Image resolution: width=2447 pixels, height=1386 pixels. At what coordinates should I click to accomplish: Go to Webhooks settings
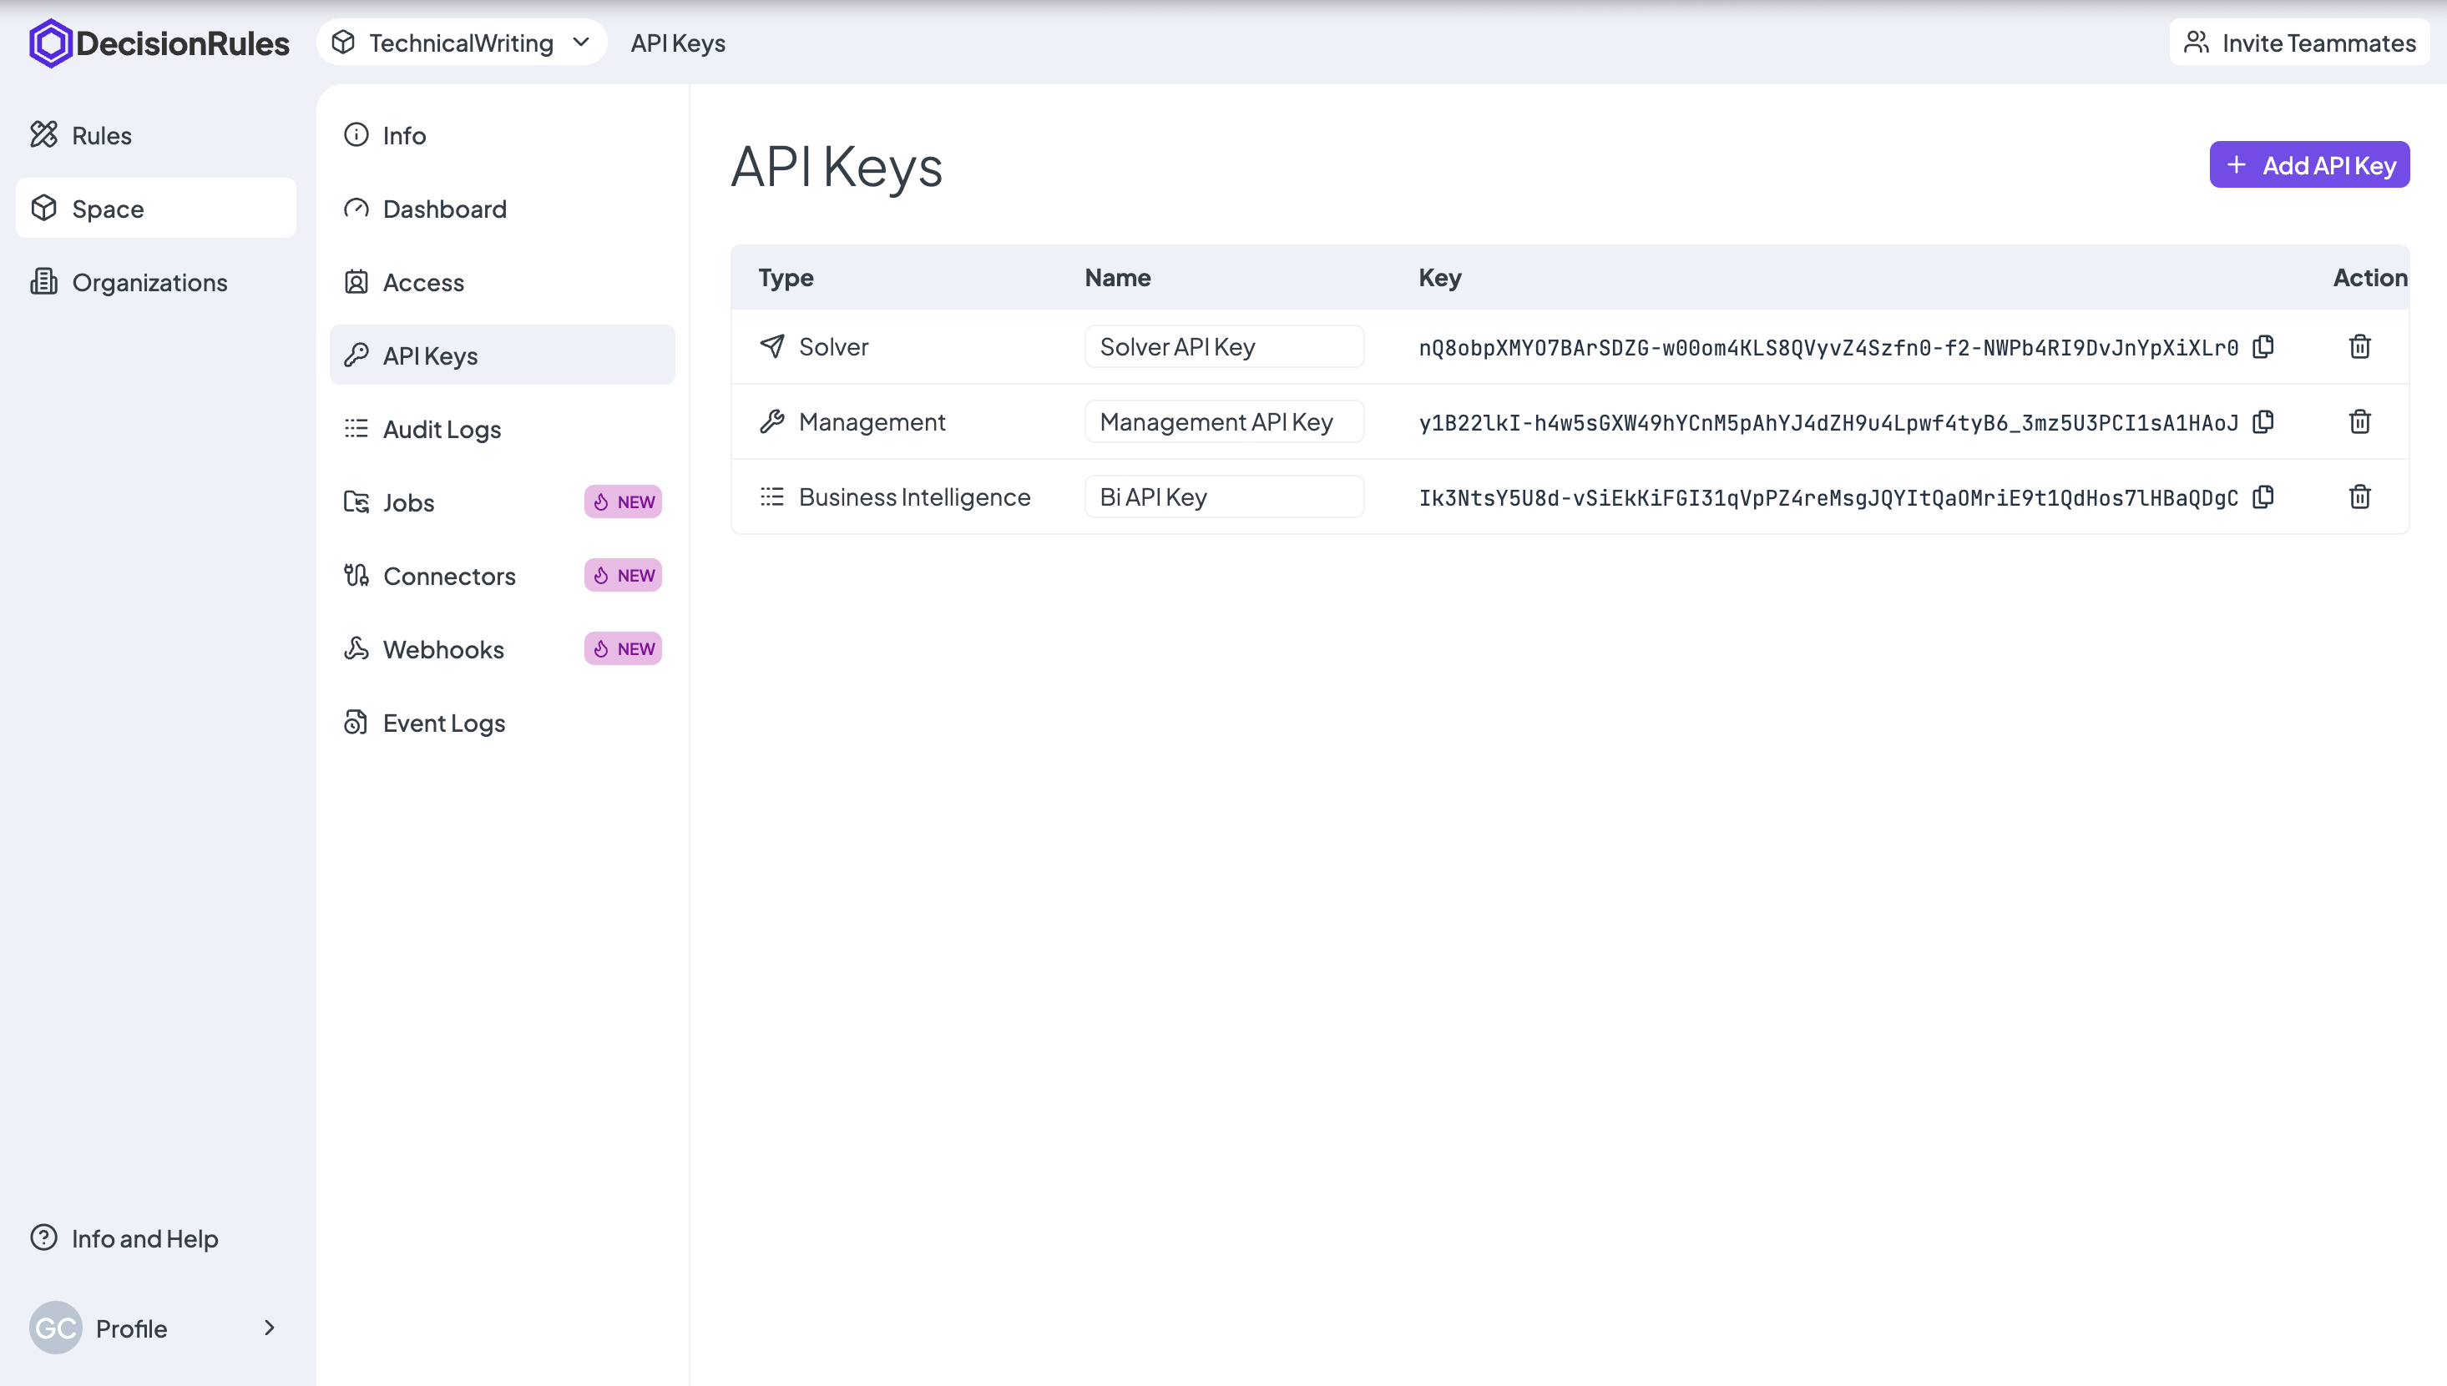coord(442,649)
